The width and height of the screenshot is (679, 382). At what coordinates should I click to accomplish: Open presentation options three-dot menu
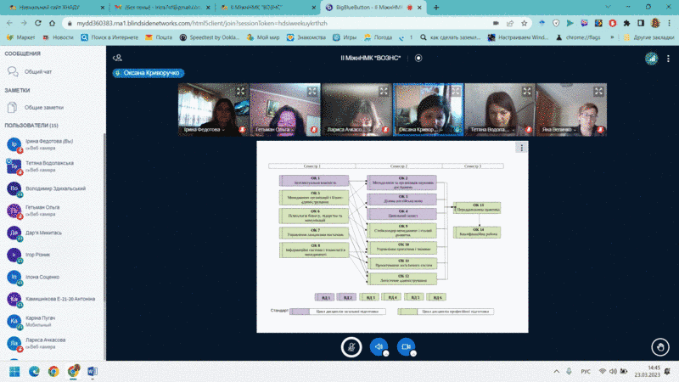pos(521,148)
